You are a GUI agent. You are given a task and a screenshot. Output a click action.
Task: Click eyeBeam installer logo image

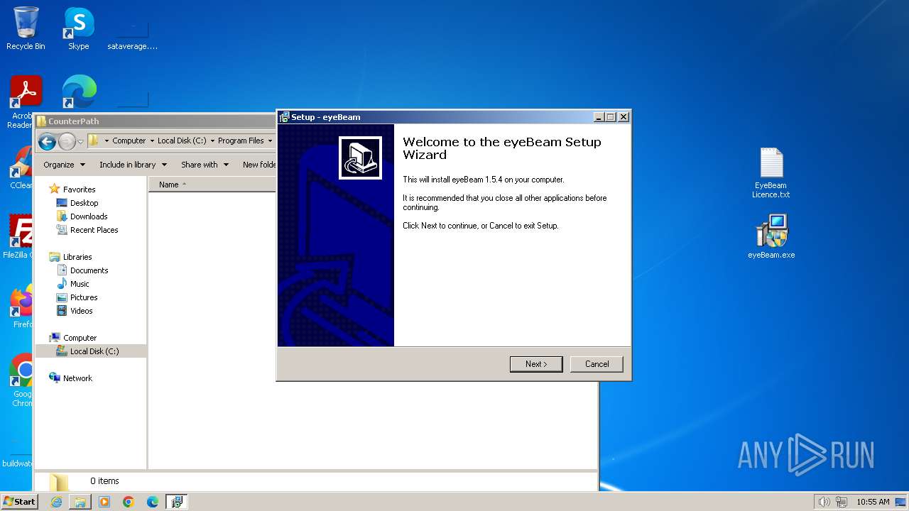click(360, 158)
